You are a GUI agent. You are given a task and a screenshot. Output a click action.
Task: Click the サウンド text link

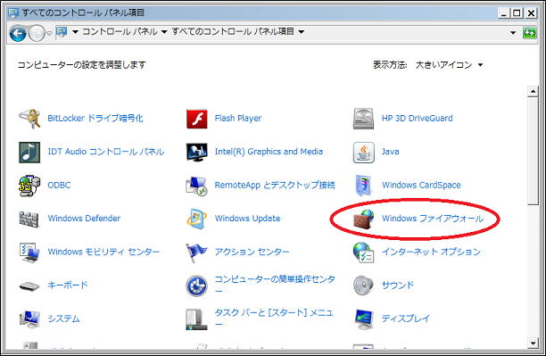[x=398, y=286]
